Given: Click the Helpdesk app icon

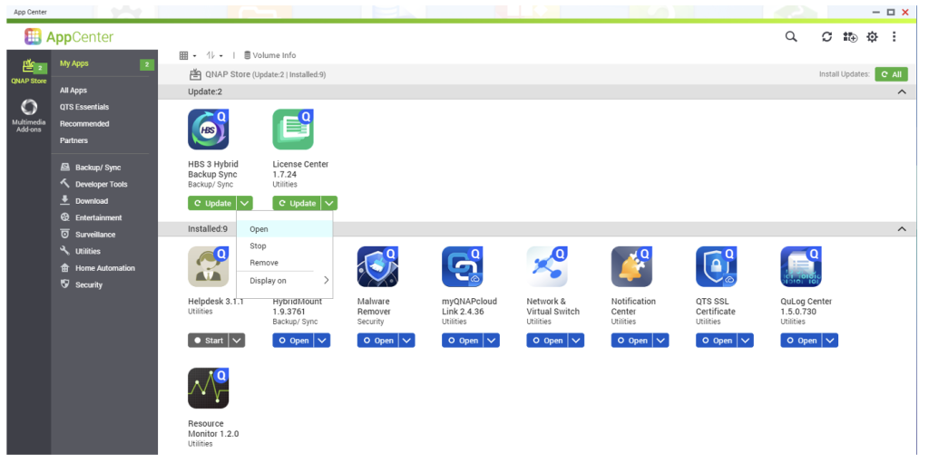Looking at the screenshot, I should coord(210,267).
